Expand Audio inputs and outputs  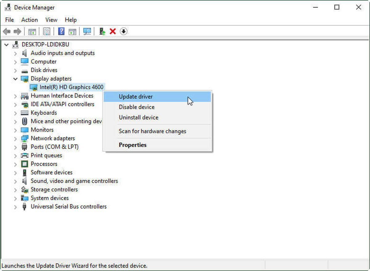[x=15, y=53]
